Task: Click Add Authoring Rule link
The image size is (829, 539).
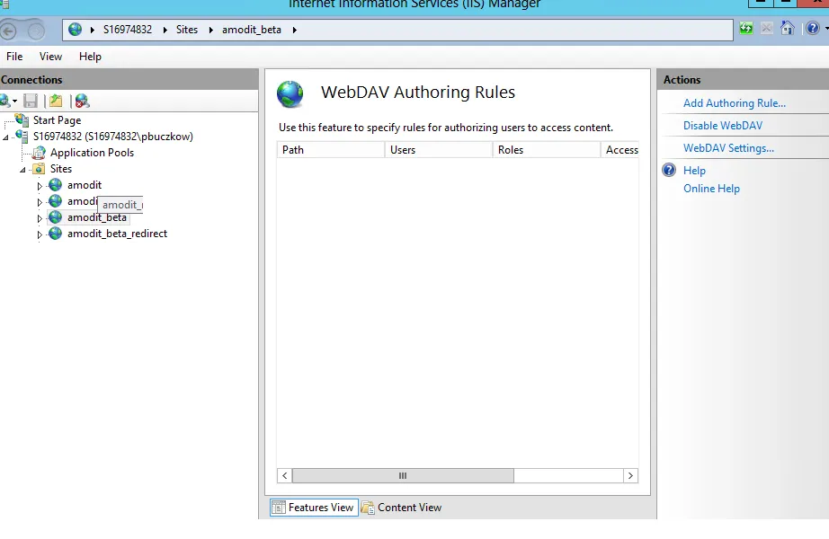Action: click(x=735, y=103)
